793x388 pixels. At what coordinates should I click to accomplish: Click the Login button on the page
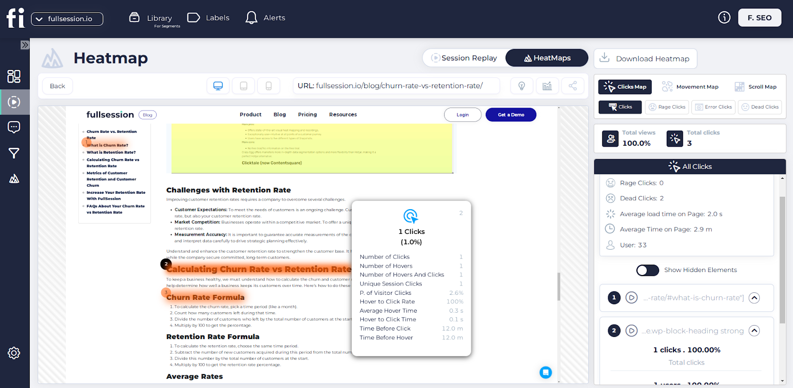[x=462, y=114]
